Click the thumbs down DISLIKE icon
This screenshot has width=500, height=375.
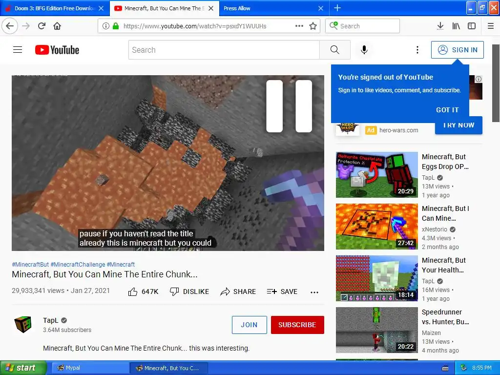[x=174, y=292]
